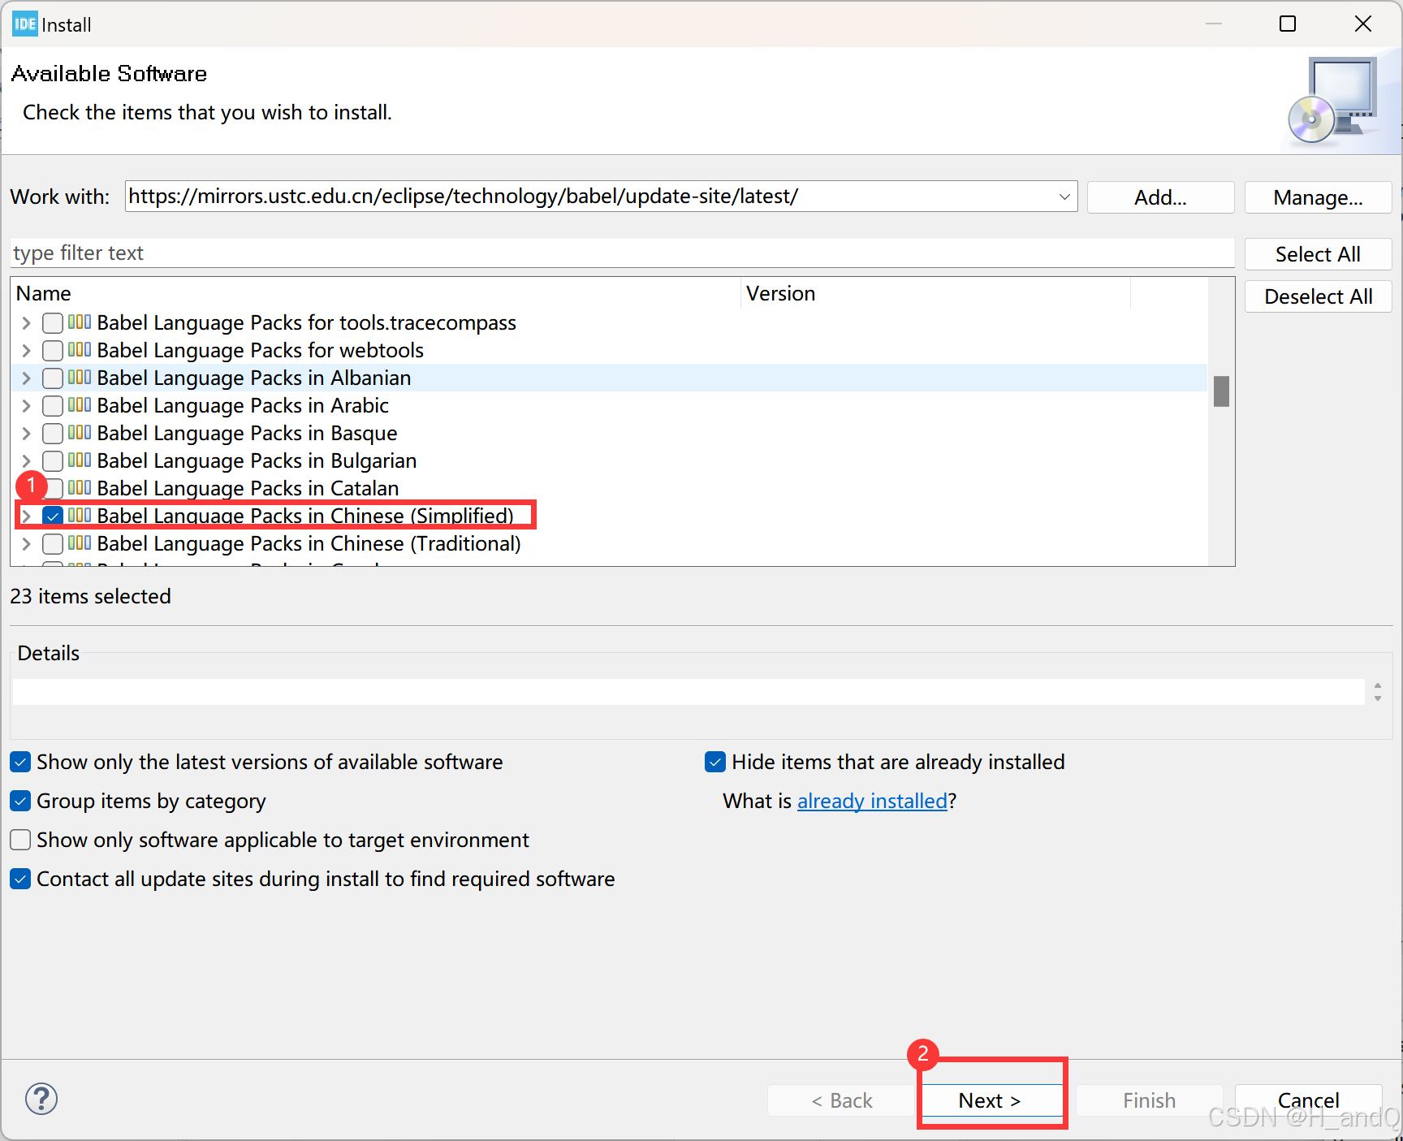Check the Bulgarian language pack box
1403x1141 pixels.
coord(53,460)
